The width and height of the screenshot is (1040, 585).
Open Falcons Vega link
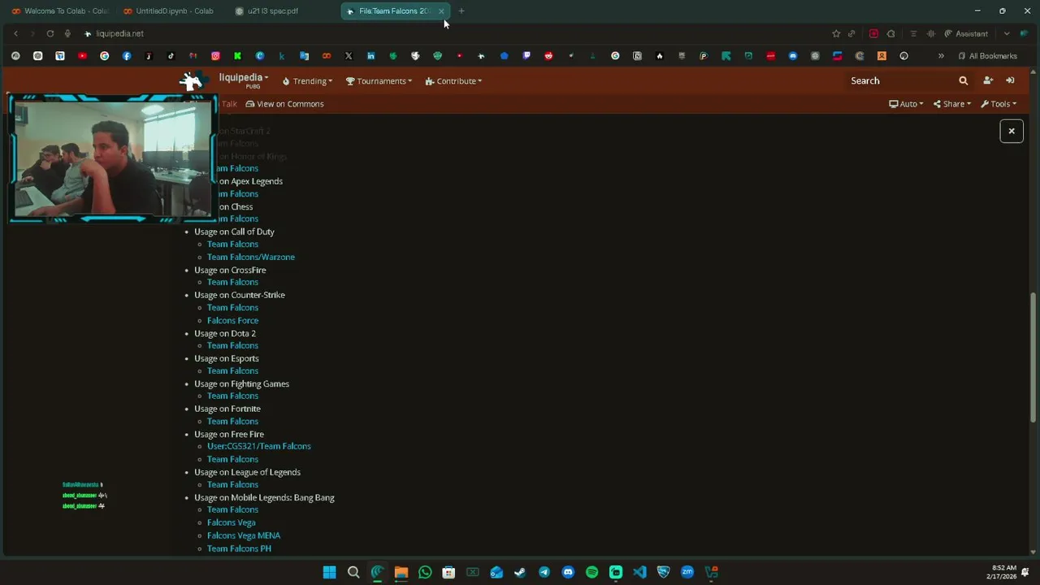[231, 522]
